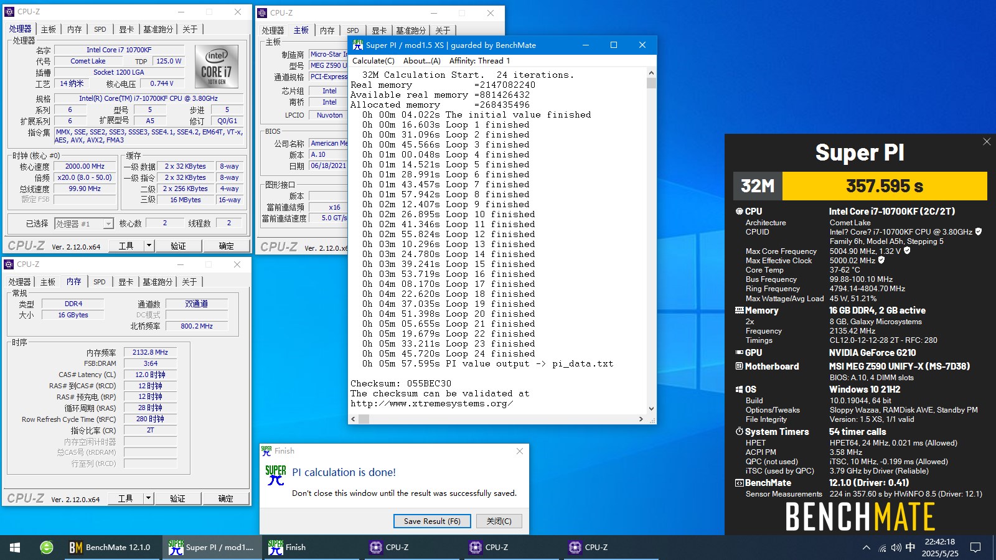Click the Super PI title bar icon
996x560 pixels.
pos(358,45)
